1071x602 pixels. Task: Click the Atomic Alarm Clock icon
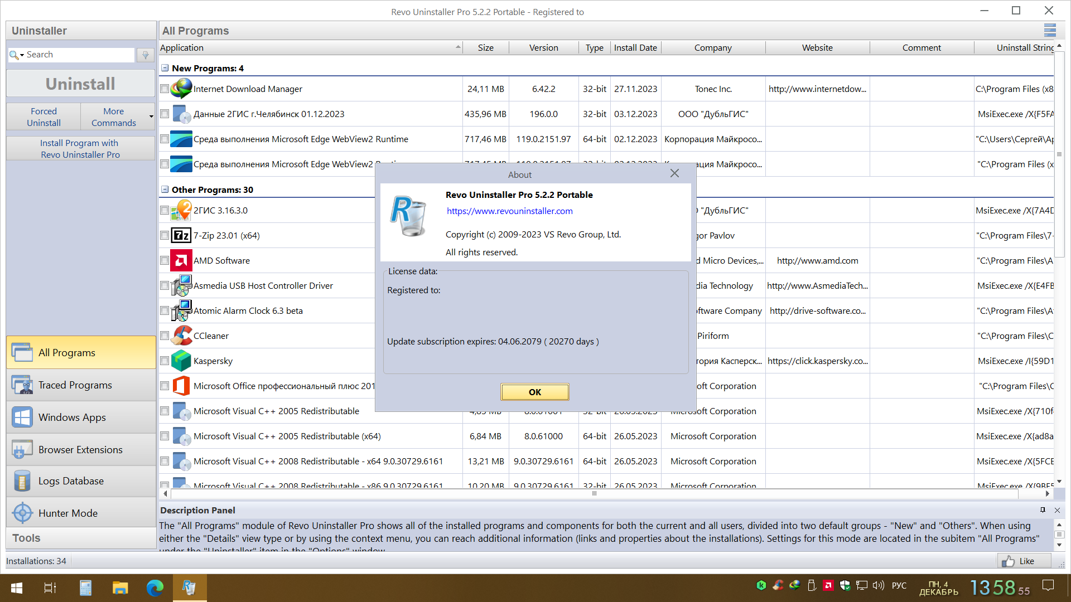tap(181, 310)
